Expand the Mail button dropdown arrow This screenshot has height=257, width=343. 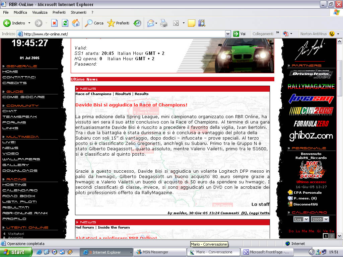(x=156, y=23)
